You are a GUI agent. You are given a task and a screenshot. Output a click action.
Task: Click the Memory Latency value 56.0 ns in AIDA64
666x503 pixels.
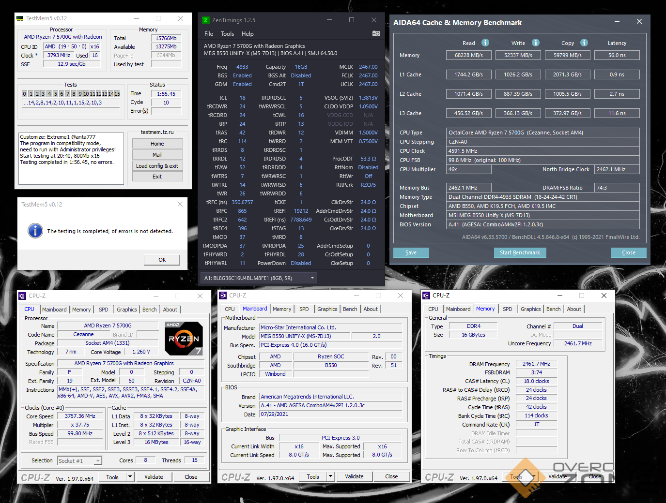617,55
